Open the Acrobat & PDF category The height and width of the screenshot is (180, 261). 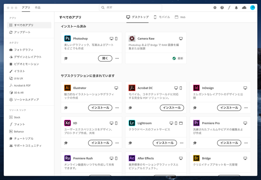click(x=20, y=86)
